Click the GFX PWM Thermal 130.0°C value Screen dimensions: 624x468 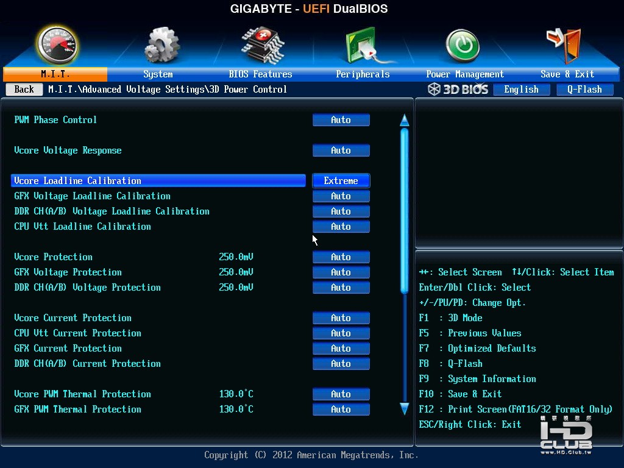[x=236, y=409]
